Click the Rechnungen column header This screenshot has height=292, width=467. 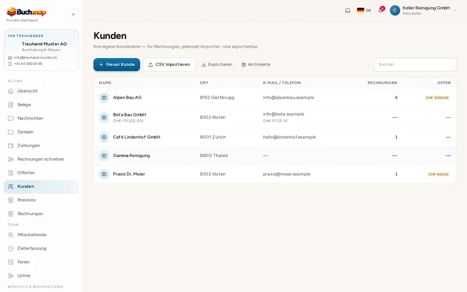coord(382,83)
